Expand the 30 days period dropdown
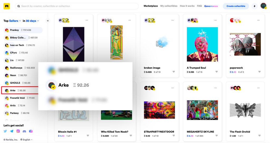 coord(32,21)
